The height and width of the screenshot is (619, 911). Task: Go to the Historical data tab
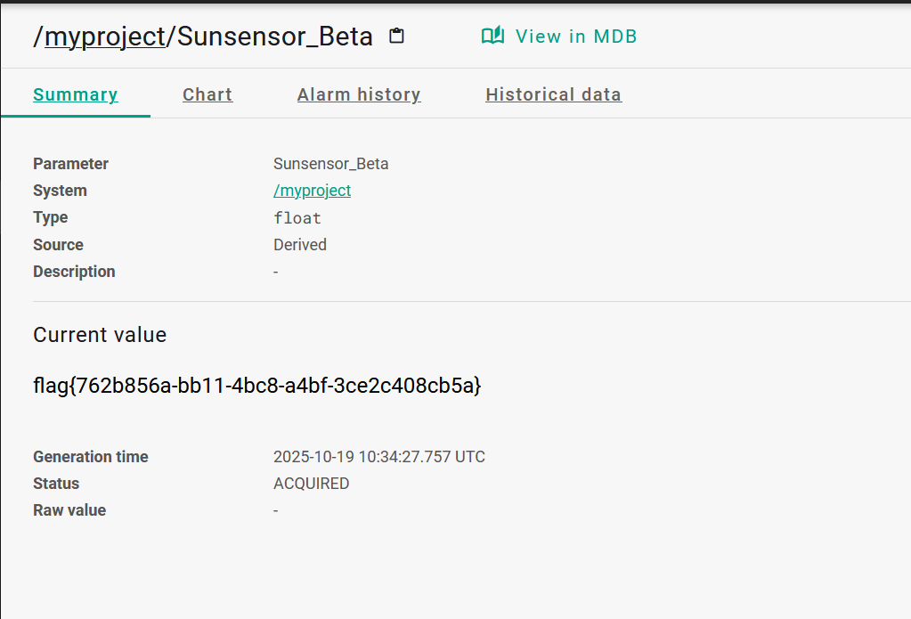(553, 95)
